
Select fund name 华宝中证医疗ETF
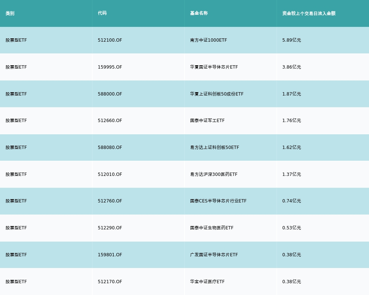click(207, 282)
